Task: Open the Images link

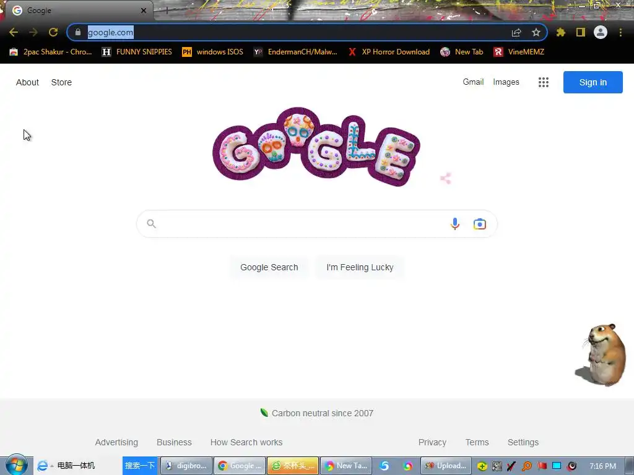Action: click(506, 82)
